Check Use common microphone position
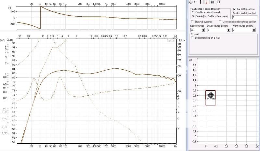Viewport: 260px width, 151px height. (x=220, y=22)
